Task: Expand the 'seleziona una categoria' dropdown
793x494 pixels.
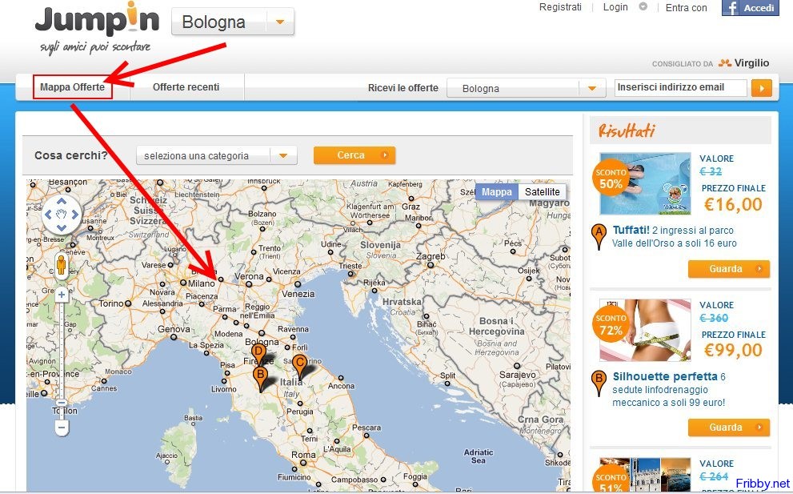Action: (283, 156)
